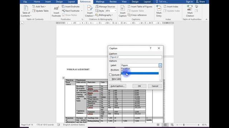The width and height of the screenshot is (229, 128).
Task: Switch to the View tab
Action: point(124,1)
